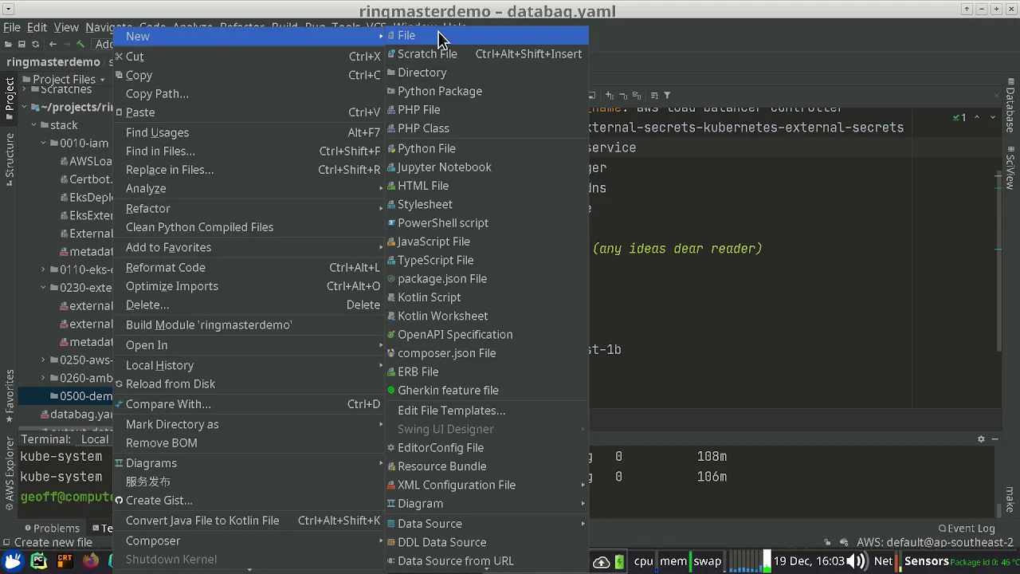This screenshot has width=1020, height=574.
Task: Expand the Analyze submenu
Action: [249, 189]
